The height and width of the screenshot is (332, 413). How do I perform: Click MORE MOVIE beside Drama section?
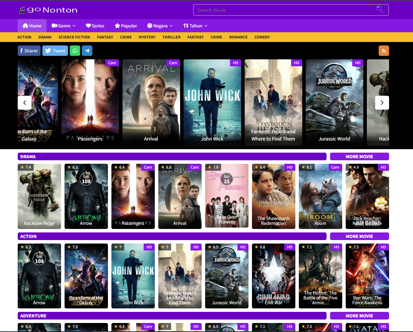coord(359,156)
